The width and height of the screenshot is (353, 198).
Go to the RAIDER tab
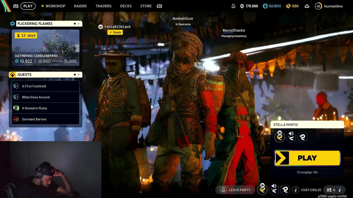pos(80,6)
